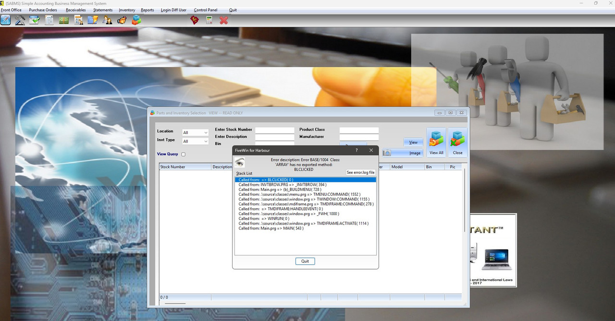Click the Manufacturer input field
The width and height of the screenshot is (615, 321).
click(359, 137)
